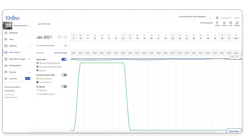Switch to the list view icon

[x=237, y=57]
